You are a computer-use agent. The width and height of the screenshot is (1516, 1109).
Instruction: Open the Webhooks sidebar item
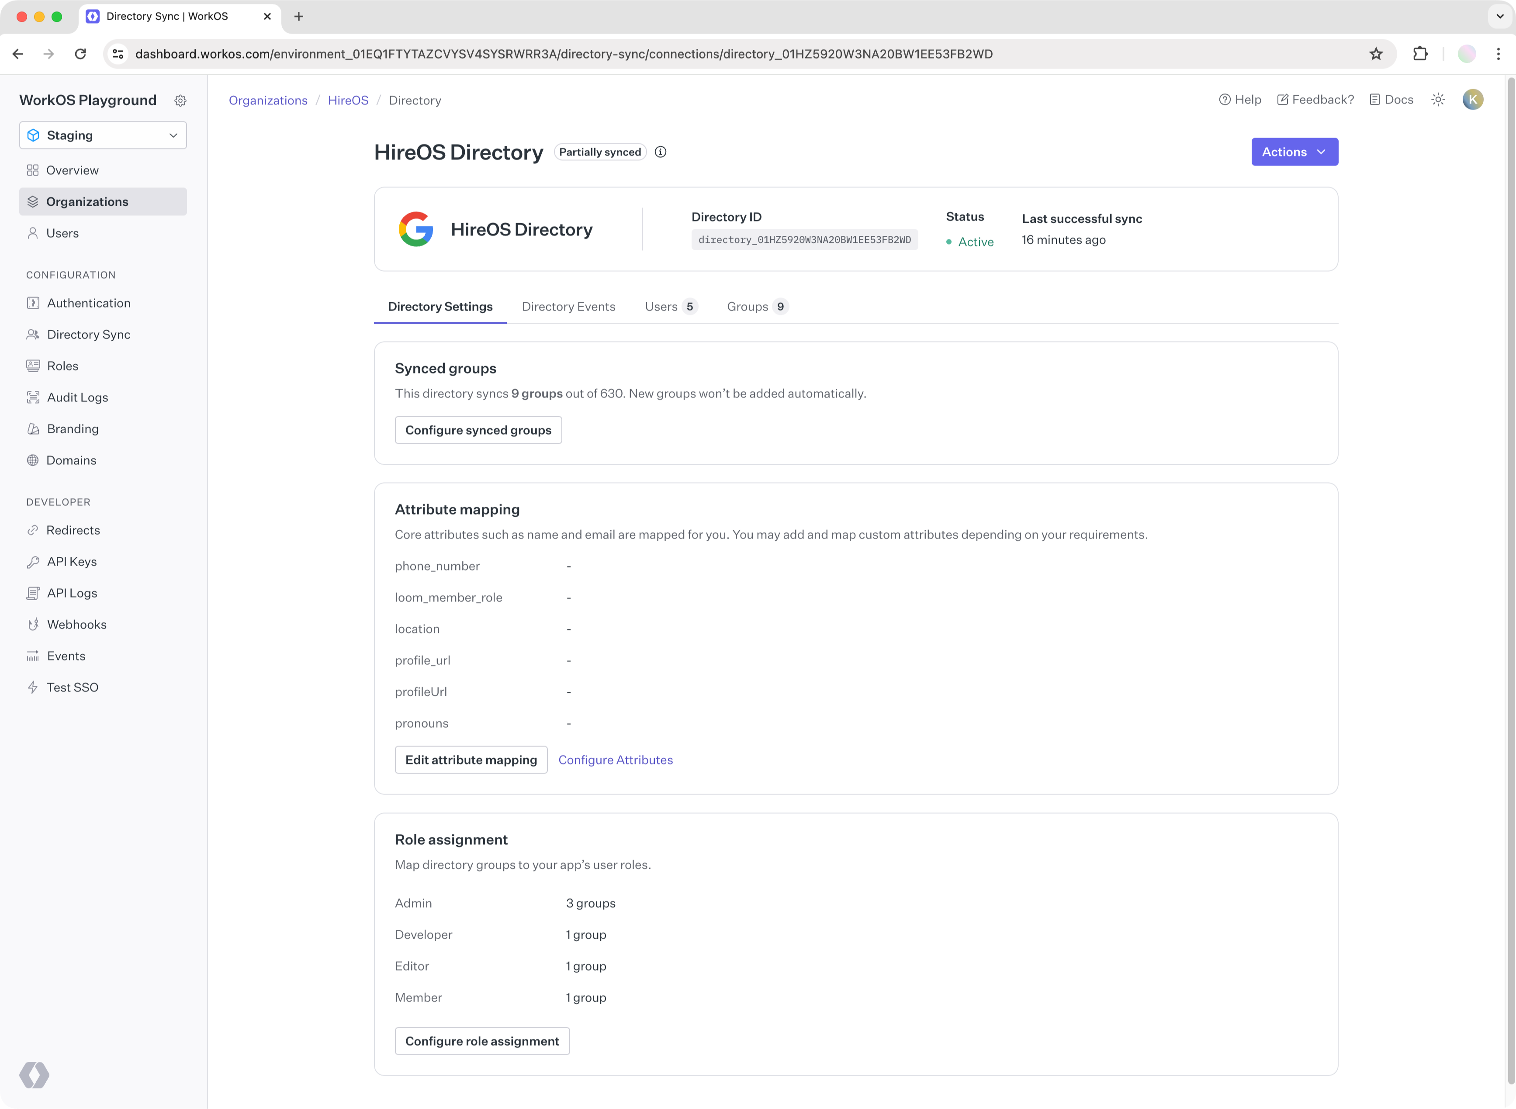coord(76,624)
